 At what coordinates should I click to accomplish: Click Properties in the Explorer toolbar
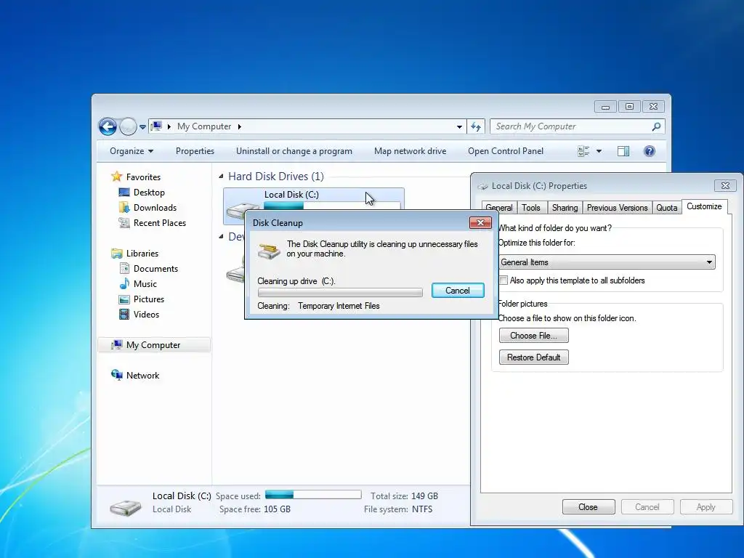point(195,151)
